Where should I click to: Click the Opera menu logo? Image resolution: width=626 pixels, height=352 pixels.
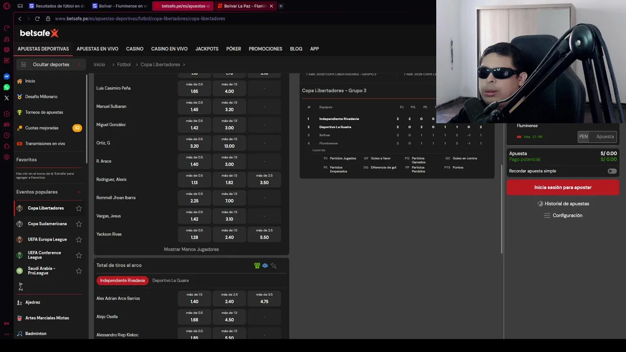tap(6, 6)
